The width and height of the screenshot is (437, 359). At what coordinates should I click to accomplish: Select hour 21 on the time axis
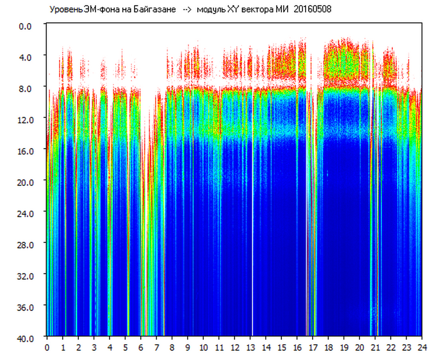375,347
